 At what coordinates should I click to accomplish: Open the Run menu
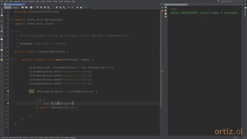[x=38, y=2]
